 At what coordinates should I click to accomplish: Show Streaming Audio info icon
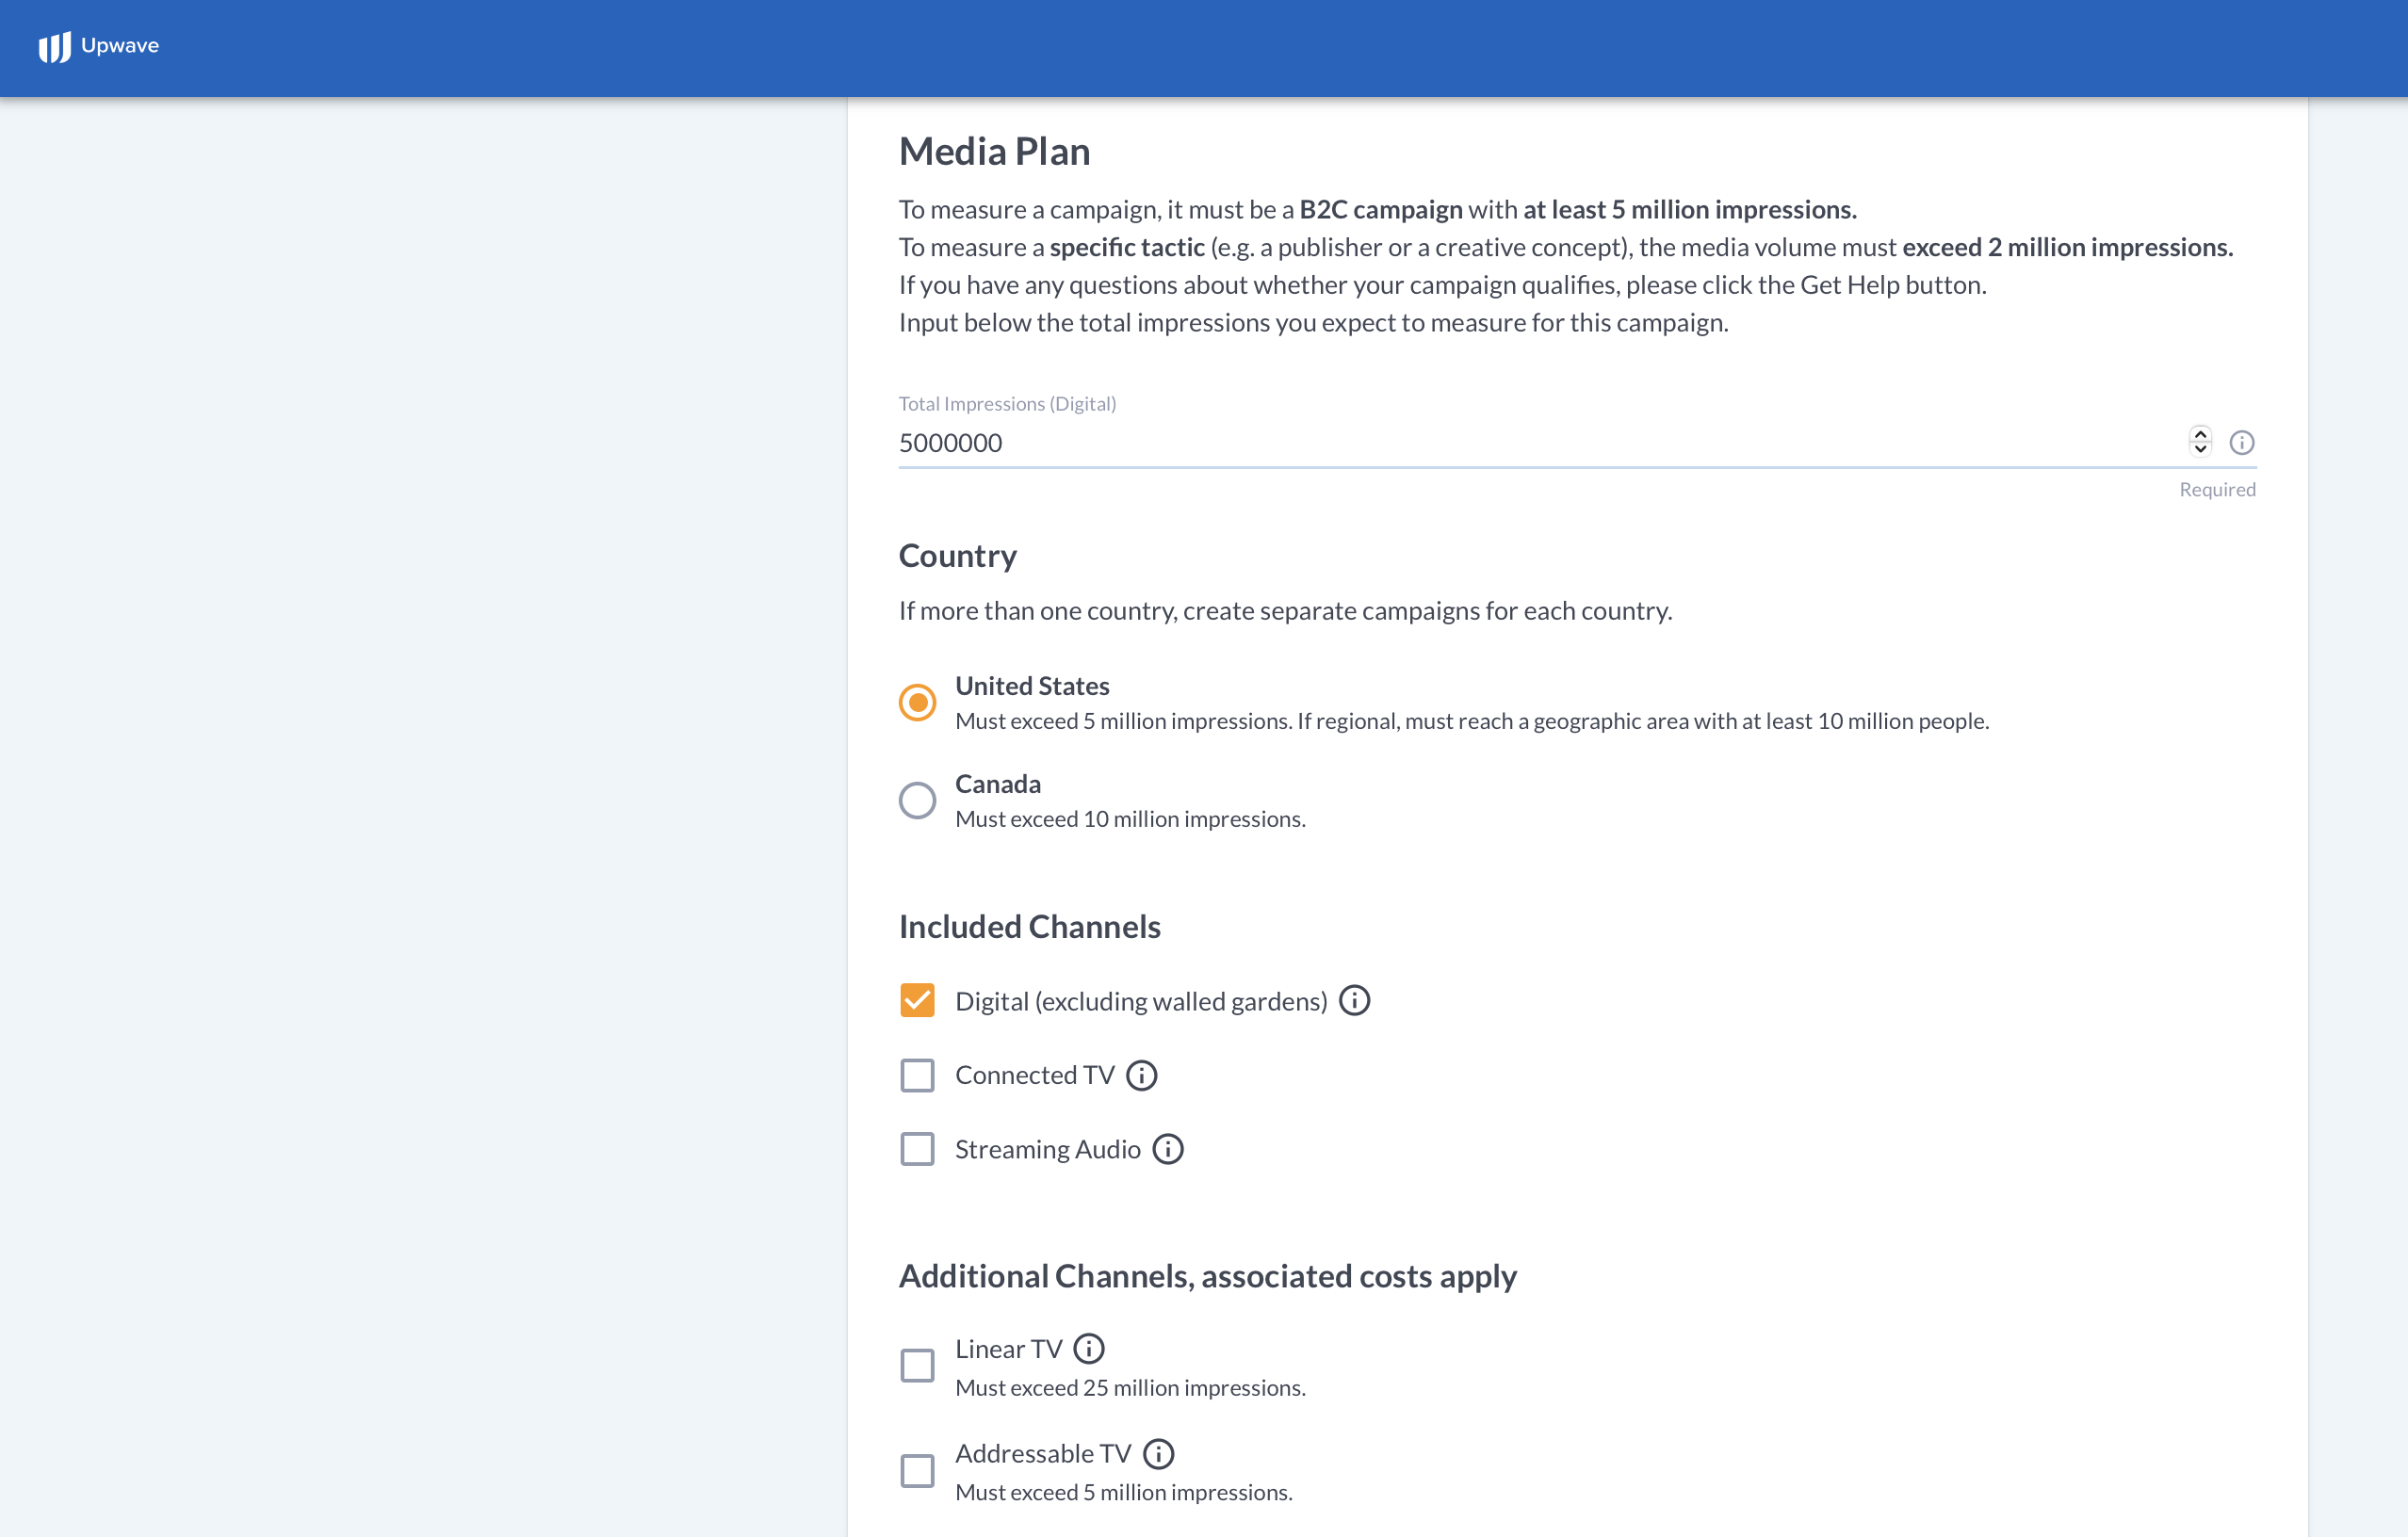1168,1149
